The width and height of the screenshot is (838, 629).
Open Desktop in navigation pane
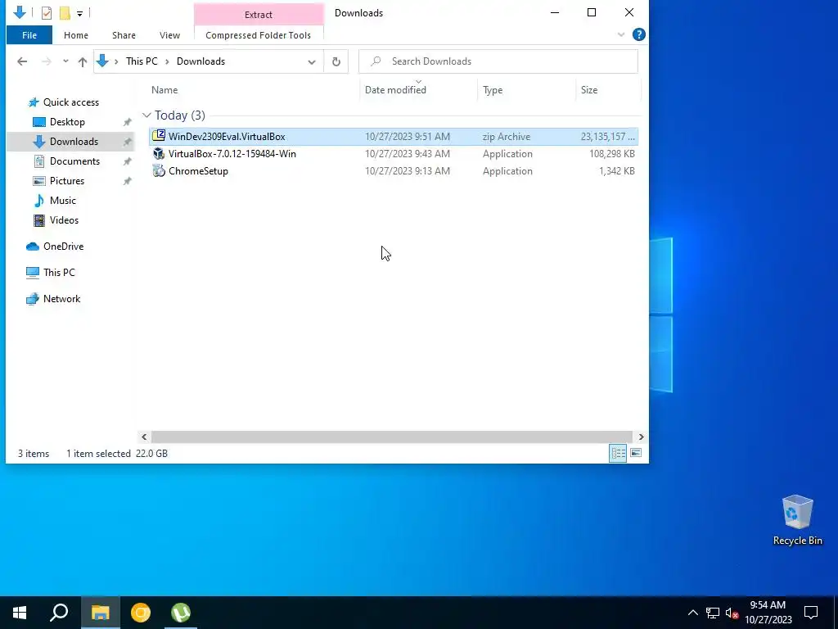(67, 122)
